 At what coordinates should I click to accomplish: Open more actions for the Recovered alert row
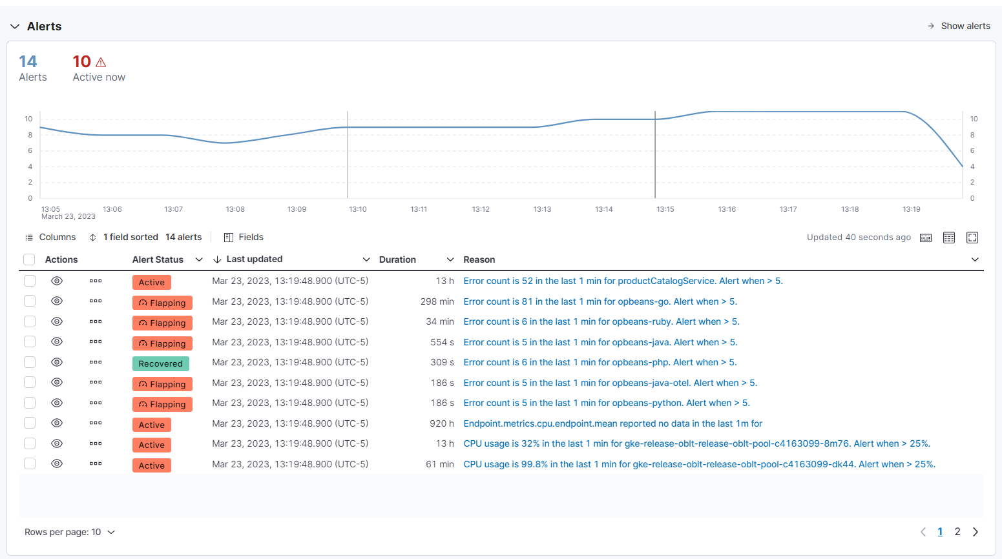[96, 363]
